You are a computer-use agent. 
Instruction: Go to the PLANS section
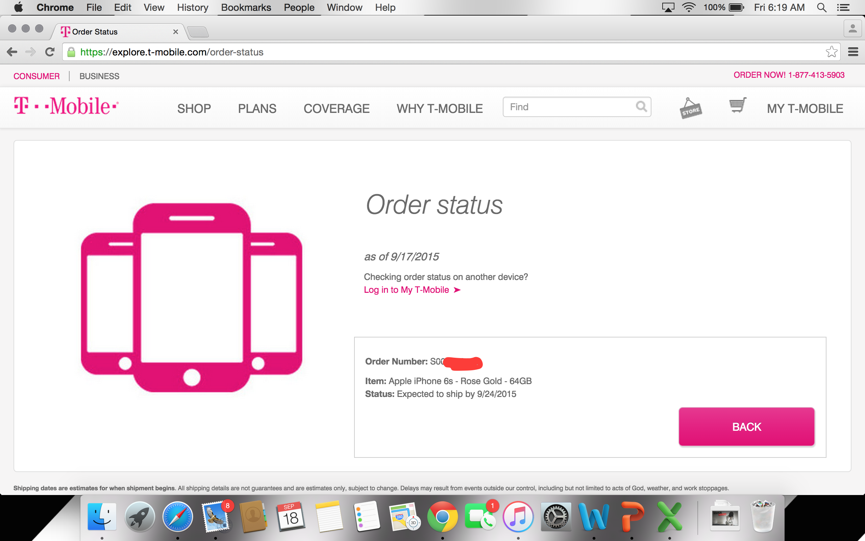[x=257, y=109]
